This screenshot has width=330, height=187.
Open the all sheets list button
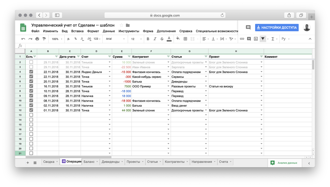click(35, 163)
